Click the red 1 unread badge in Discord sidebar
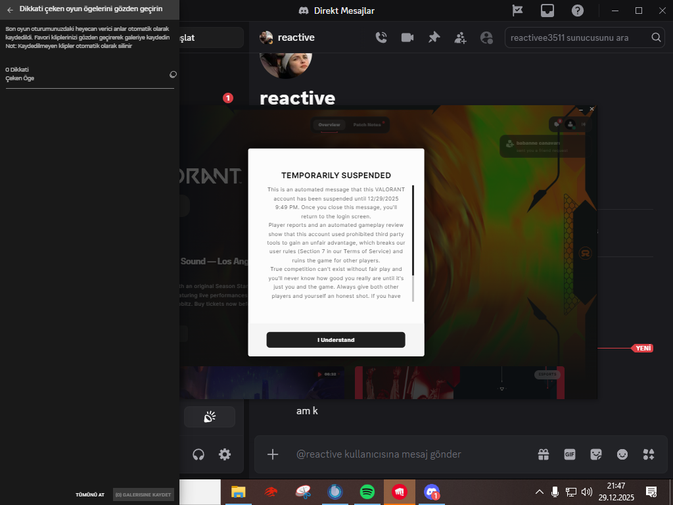 pos(228,98)
